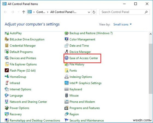Expand the chevron after the Control Panel icon
This screenshot has width=153, height=123.
(34, 12)
